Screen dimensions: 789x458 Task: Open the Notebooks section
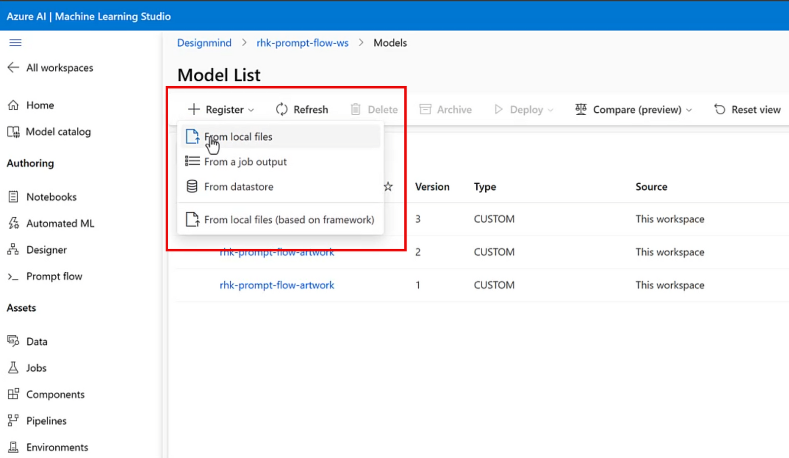tap(51, 196)
